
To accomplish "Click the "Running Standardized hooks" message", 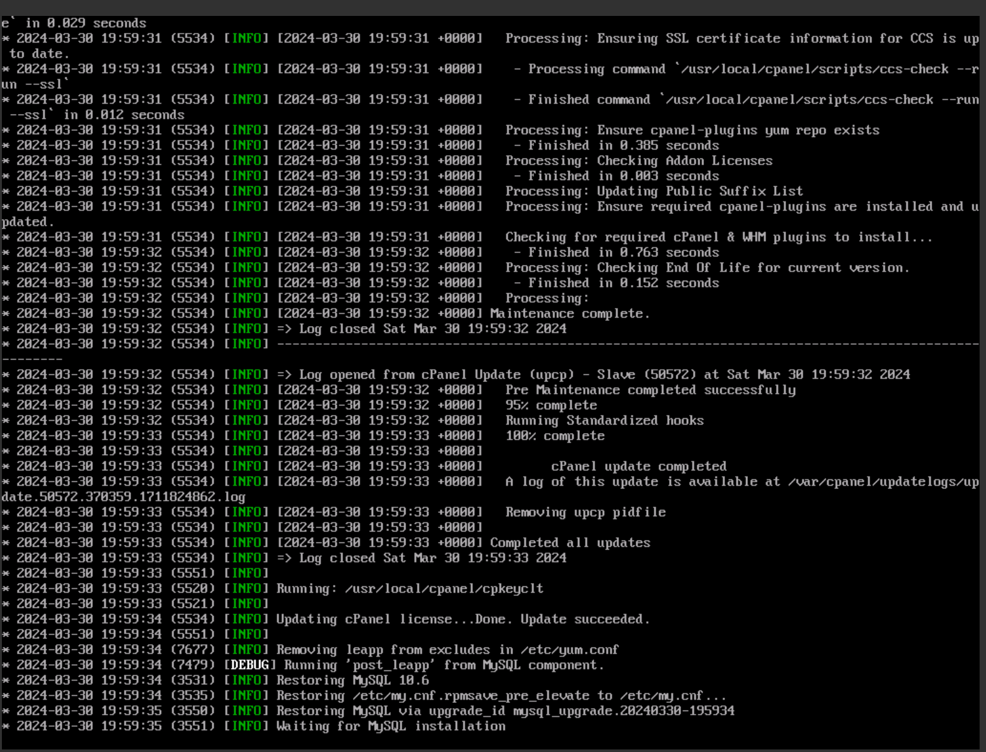I will tap(605, 420).
